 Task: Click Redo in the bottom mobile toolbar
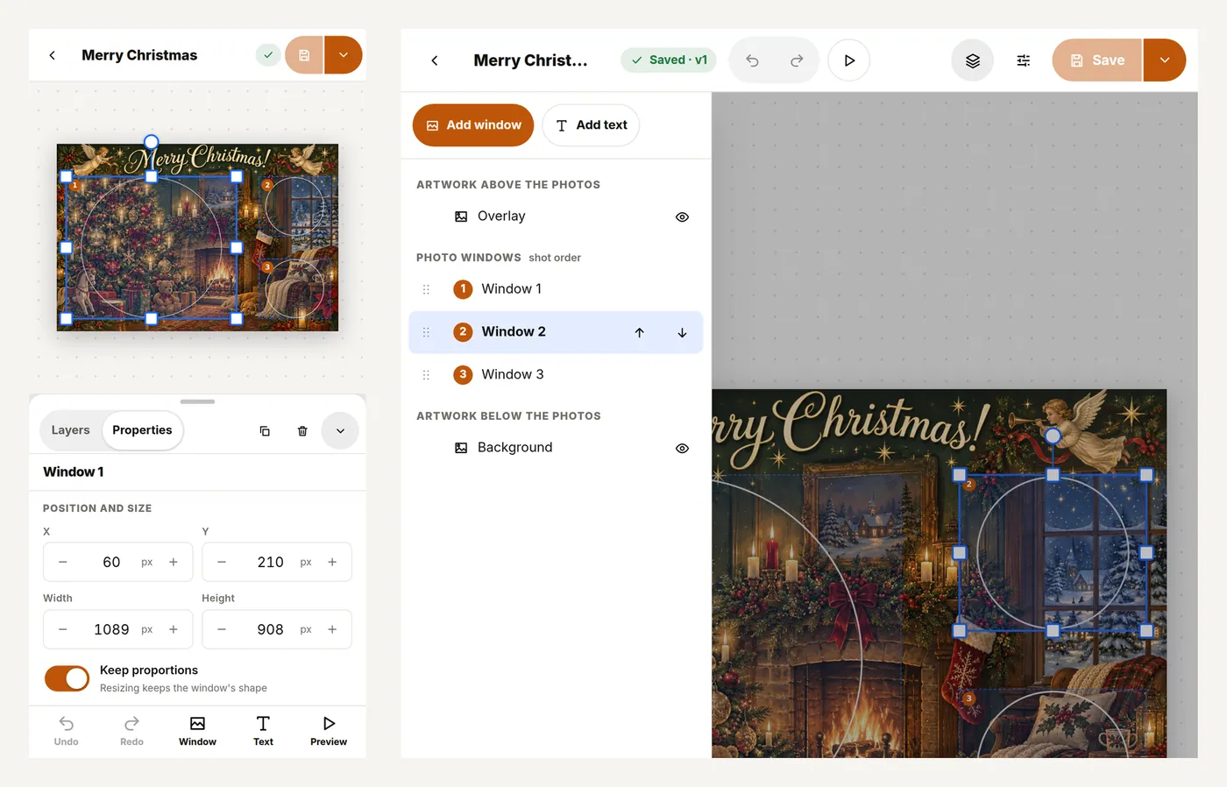coord(131,731)
